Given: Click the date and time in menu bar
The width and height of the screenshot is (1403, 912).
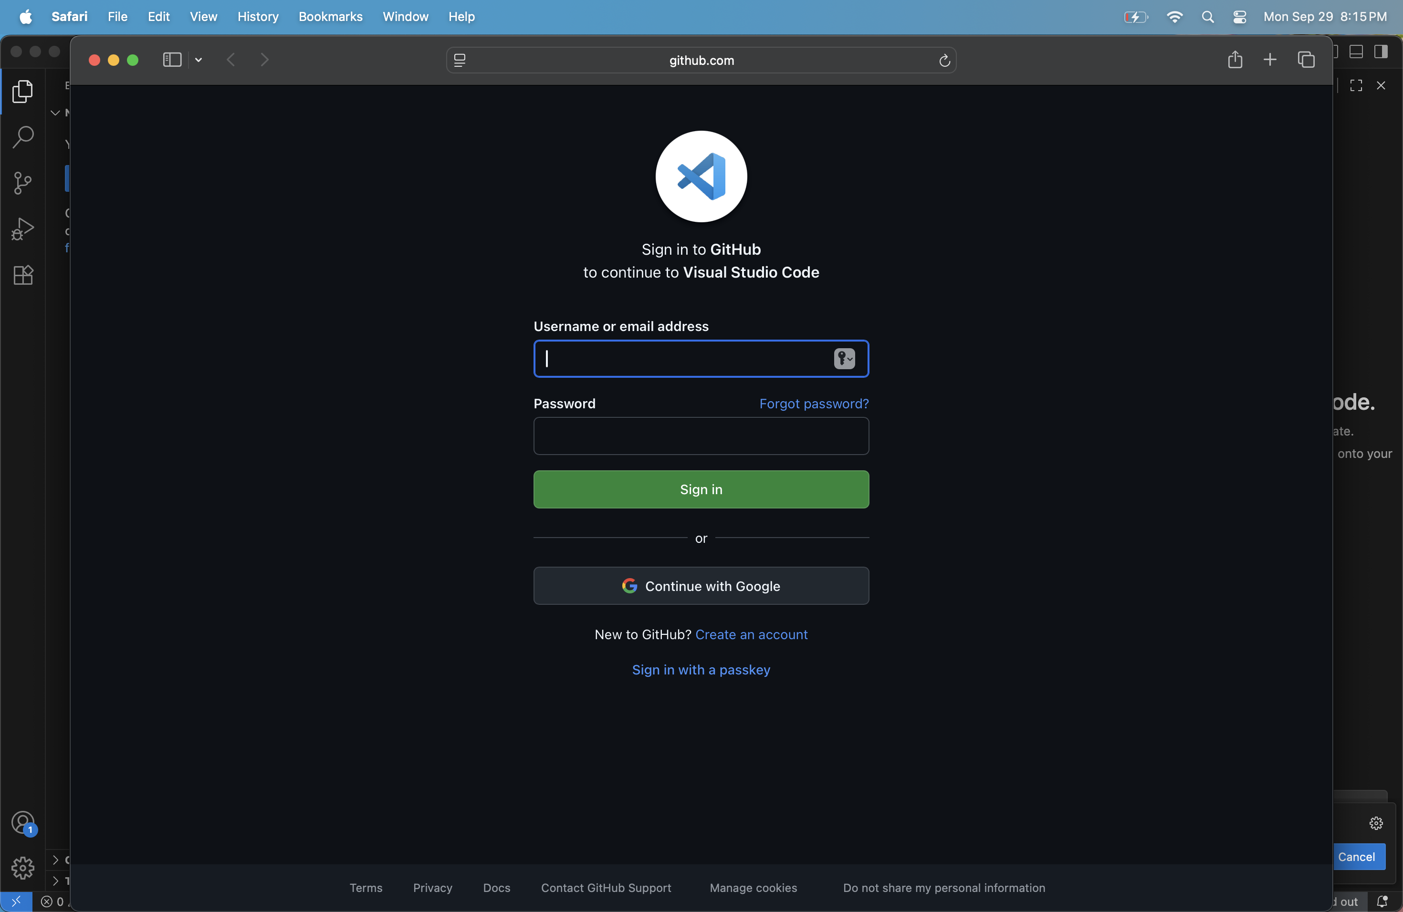Looking at the screenshot, I should [1325, 17].
